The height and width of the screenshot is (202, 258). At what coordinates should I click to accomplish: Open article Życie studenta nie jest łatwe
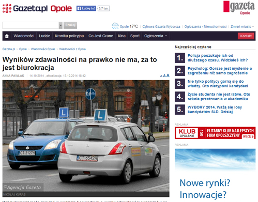[219, 97]
